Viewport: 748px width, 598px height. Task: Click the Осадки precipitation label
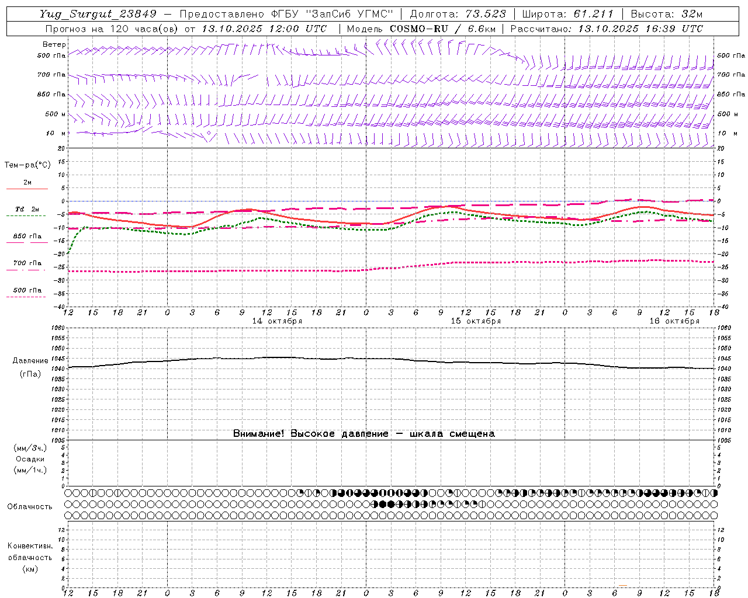pos(30,459)
